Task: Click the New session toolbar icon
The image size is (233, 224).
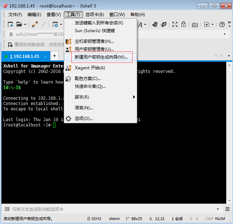Action: pyautogui.click(x=10, y=24)
